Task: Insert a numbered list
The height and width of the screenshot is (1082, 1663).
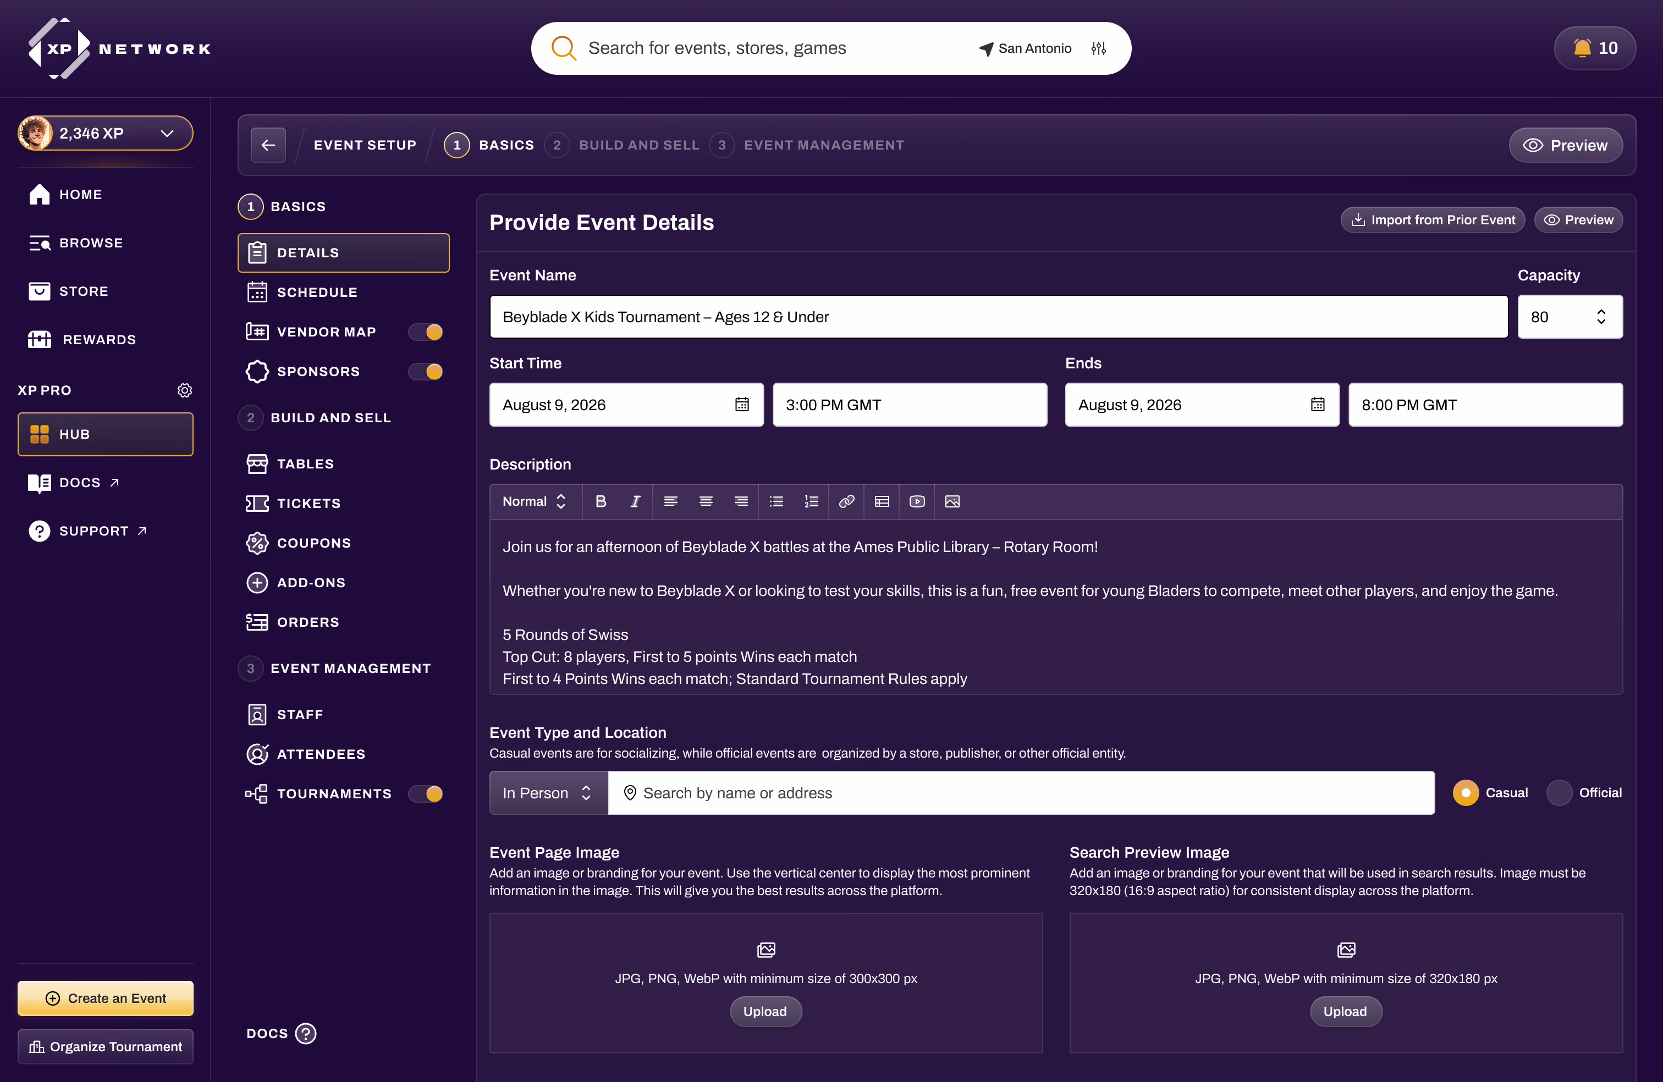Action: point(811,501)
